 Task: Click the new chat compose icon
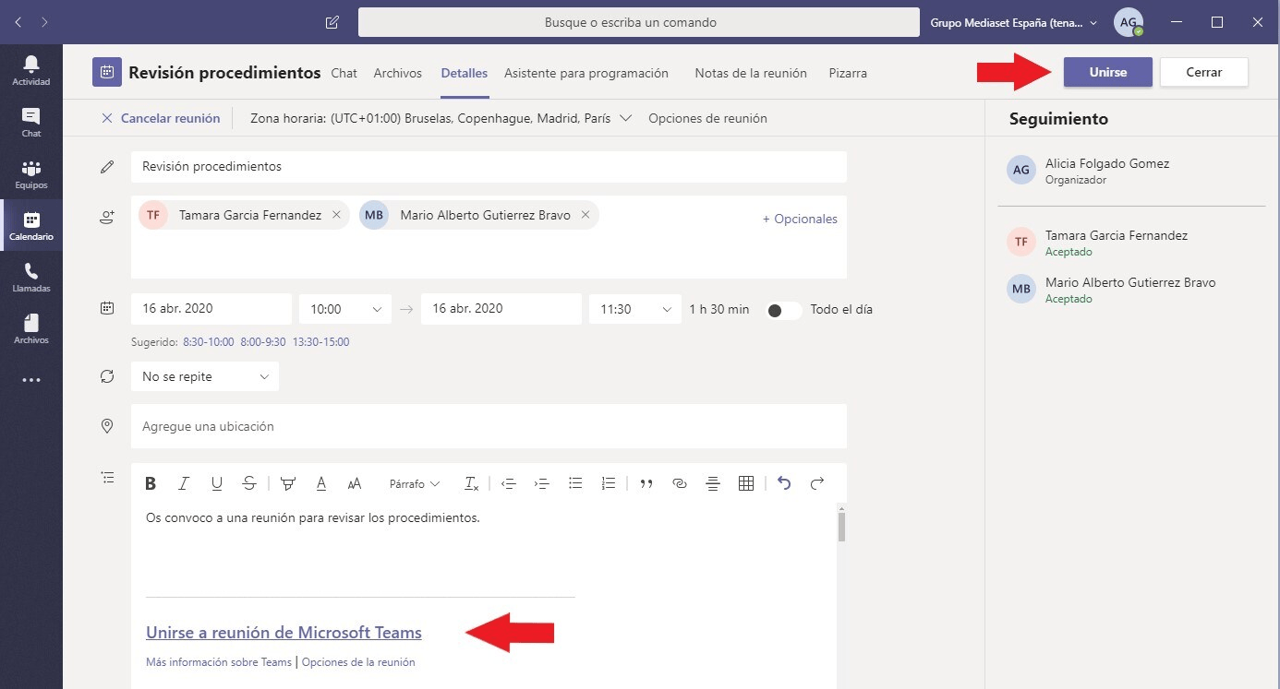pyautogui.click(x=332, y=22)
